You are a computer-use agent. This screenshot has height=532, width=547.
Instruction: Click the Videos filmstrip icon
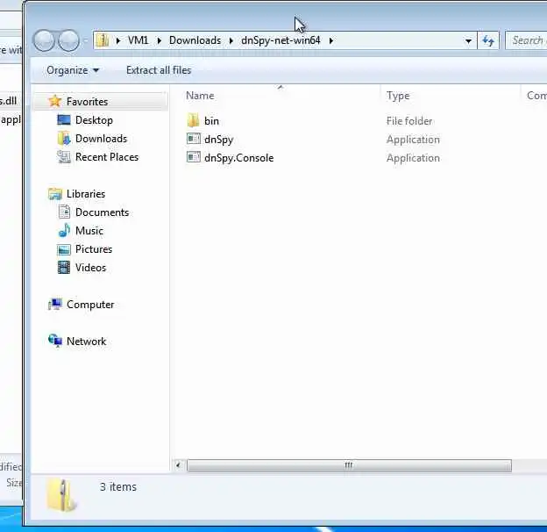click(x=64, y=268)
